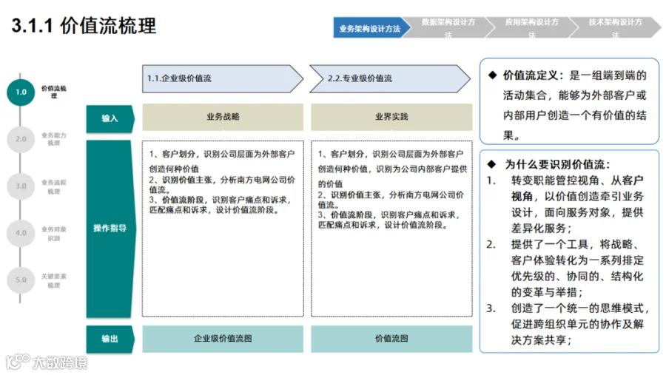This screenshot has height=375, width=666.
Task: Select the 3.0 step circle
Action: click(x=21, y=186)
